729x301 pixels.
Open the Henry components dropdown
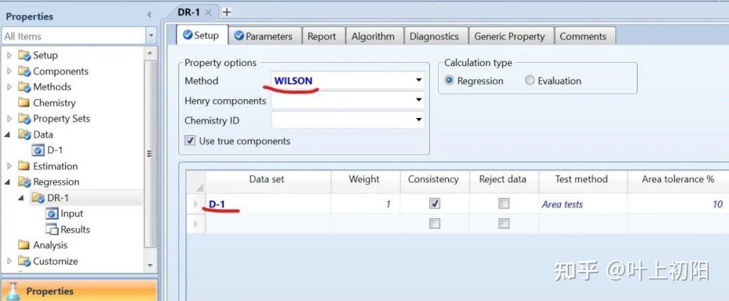coord(418,101)
